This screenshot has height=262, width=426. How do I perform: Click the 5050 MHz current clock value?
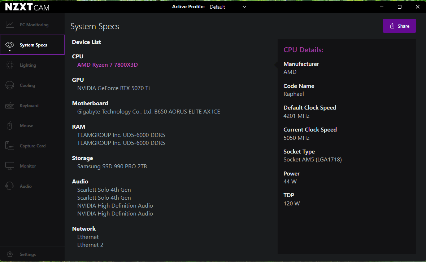(x=296, y=138)
